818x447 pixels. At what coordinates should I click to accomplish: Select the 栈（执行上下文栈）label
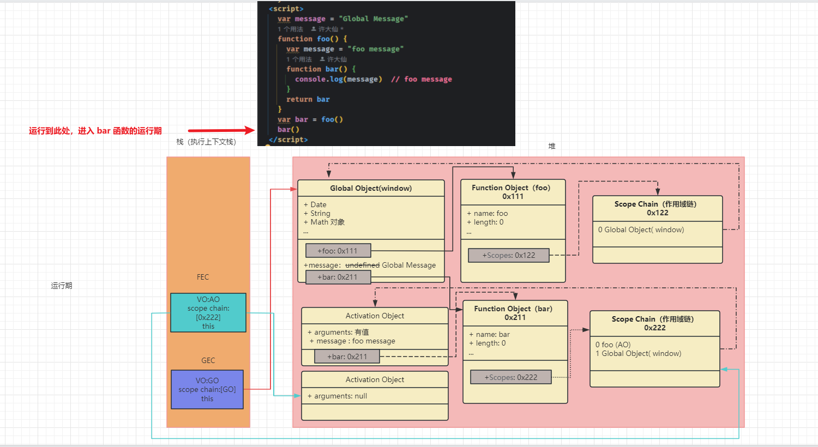coord(206,142)
